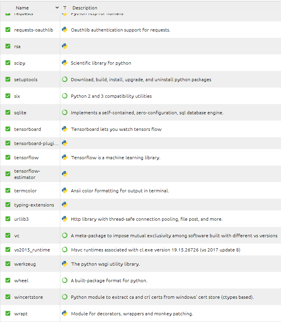Image resolution: width=281 pixels, height=322 pixels.
Task: Select the wincertstore package name
Action: tap(28, 297)
